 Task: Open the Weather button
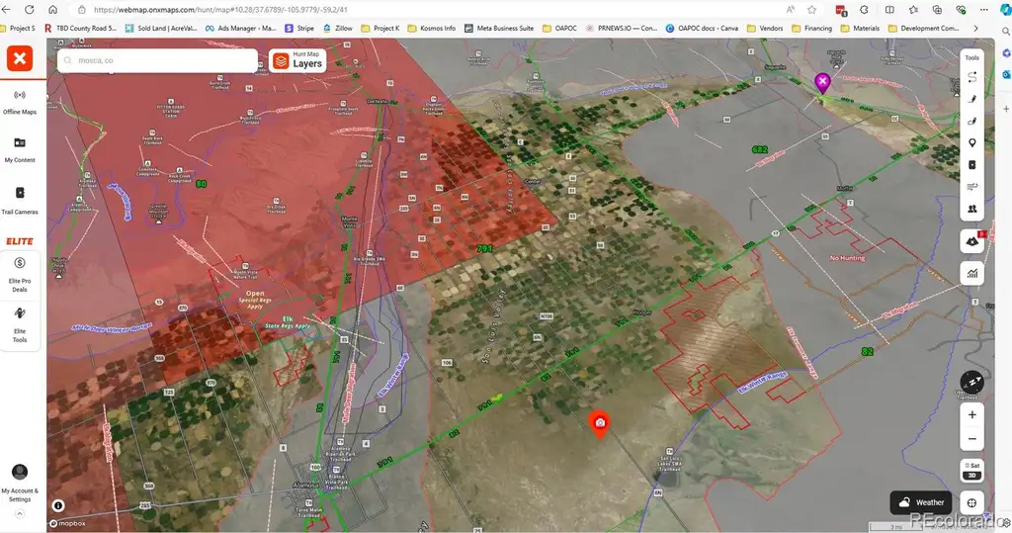921,502
